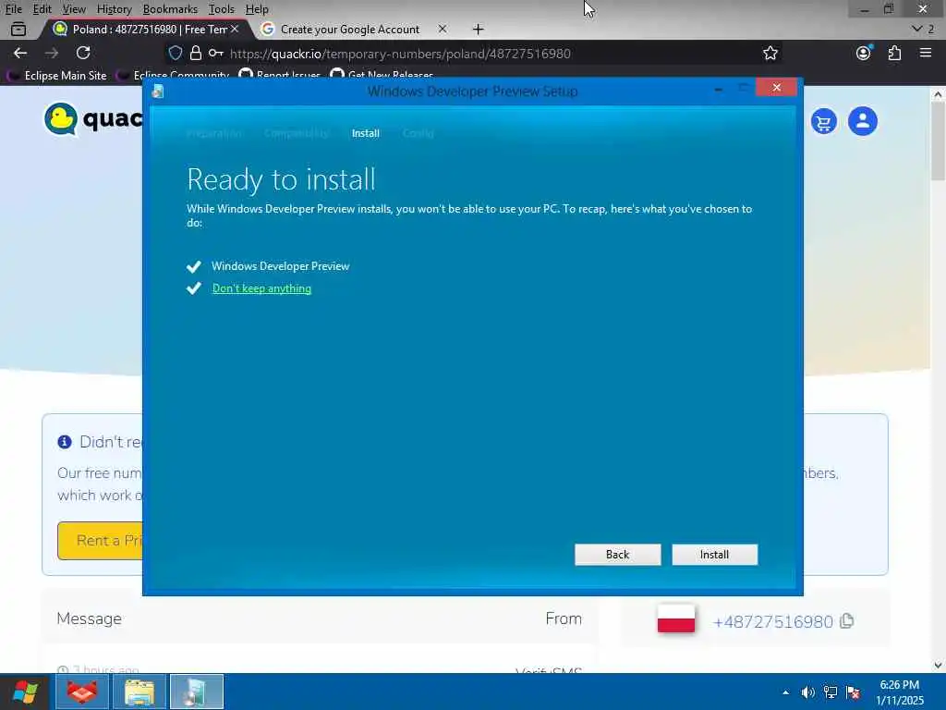
Task: Click the quackr duck logo
Action: point(61,119)
